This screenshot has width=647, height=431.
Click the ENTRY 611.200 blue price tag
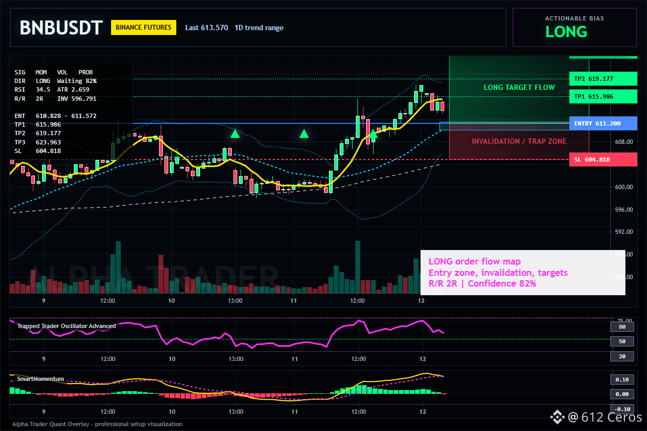click(x=603, y=123)
